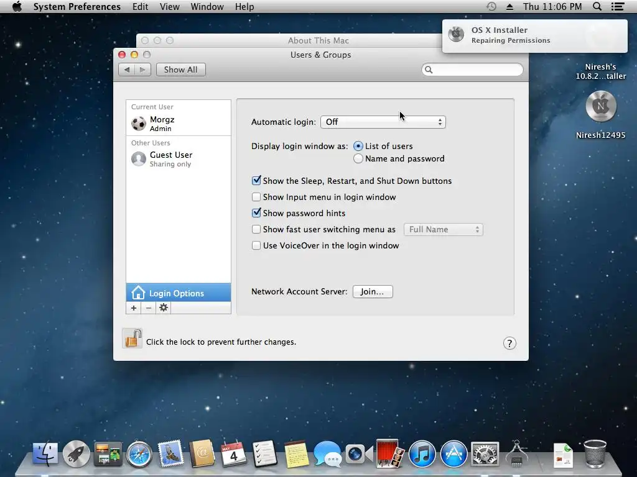Remove user with the minus button
This screenshot has width=637, height=477.
(x=149, y=308)
